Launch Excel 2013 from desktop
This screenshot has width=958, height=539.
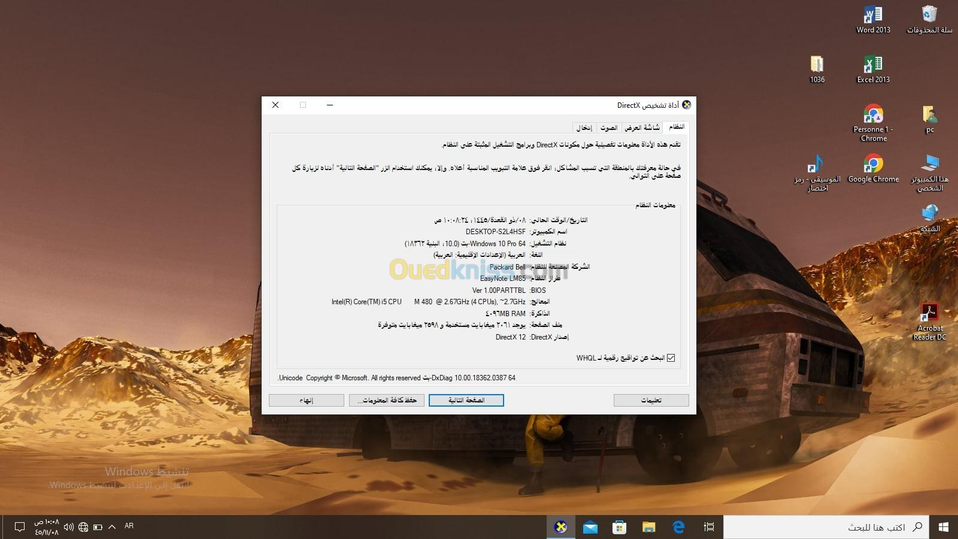pos(873,69)
